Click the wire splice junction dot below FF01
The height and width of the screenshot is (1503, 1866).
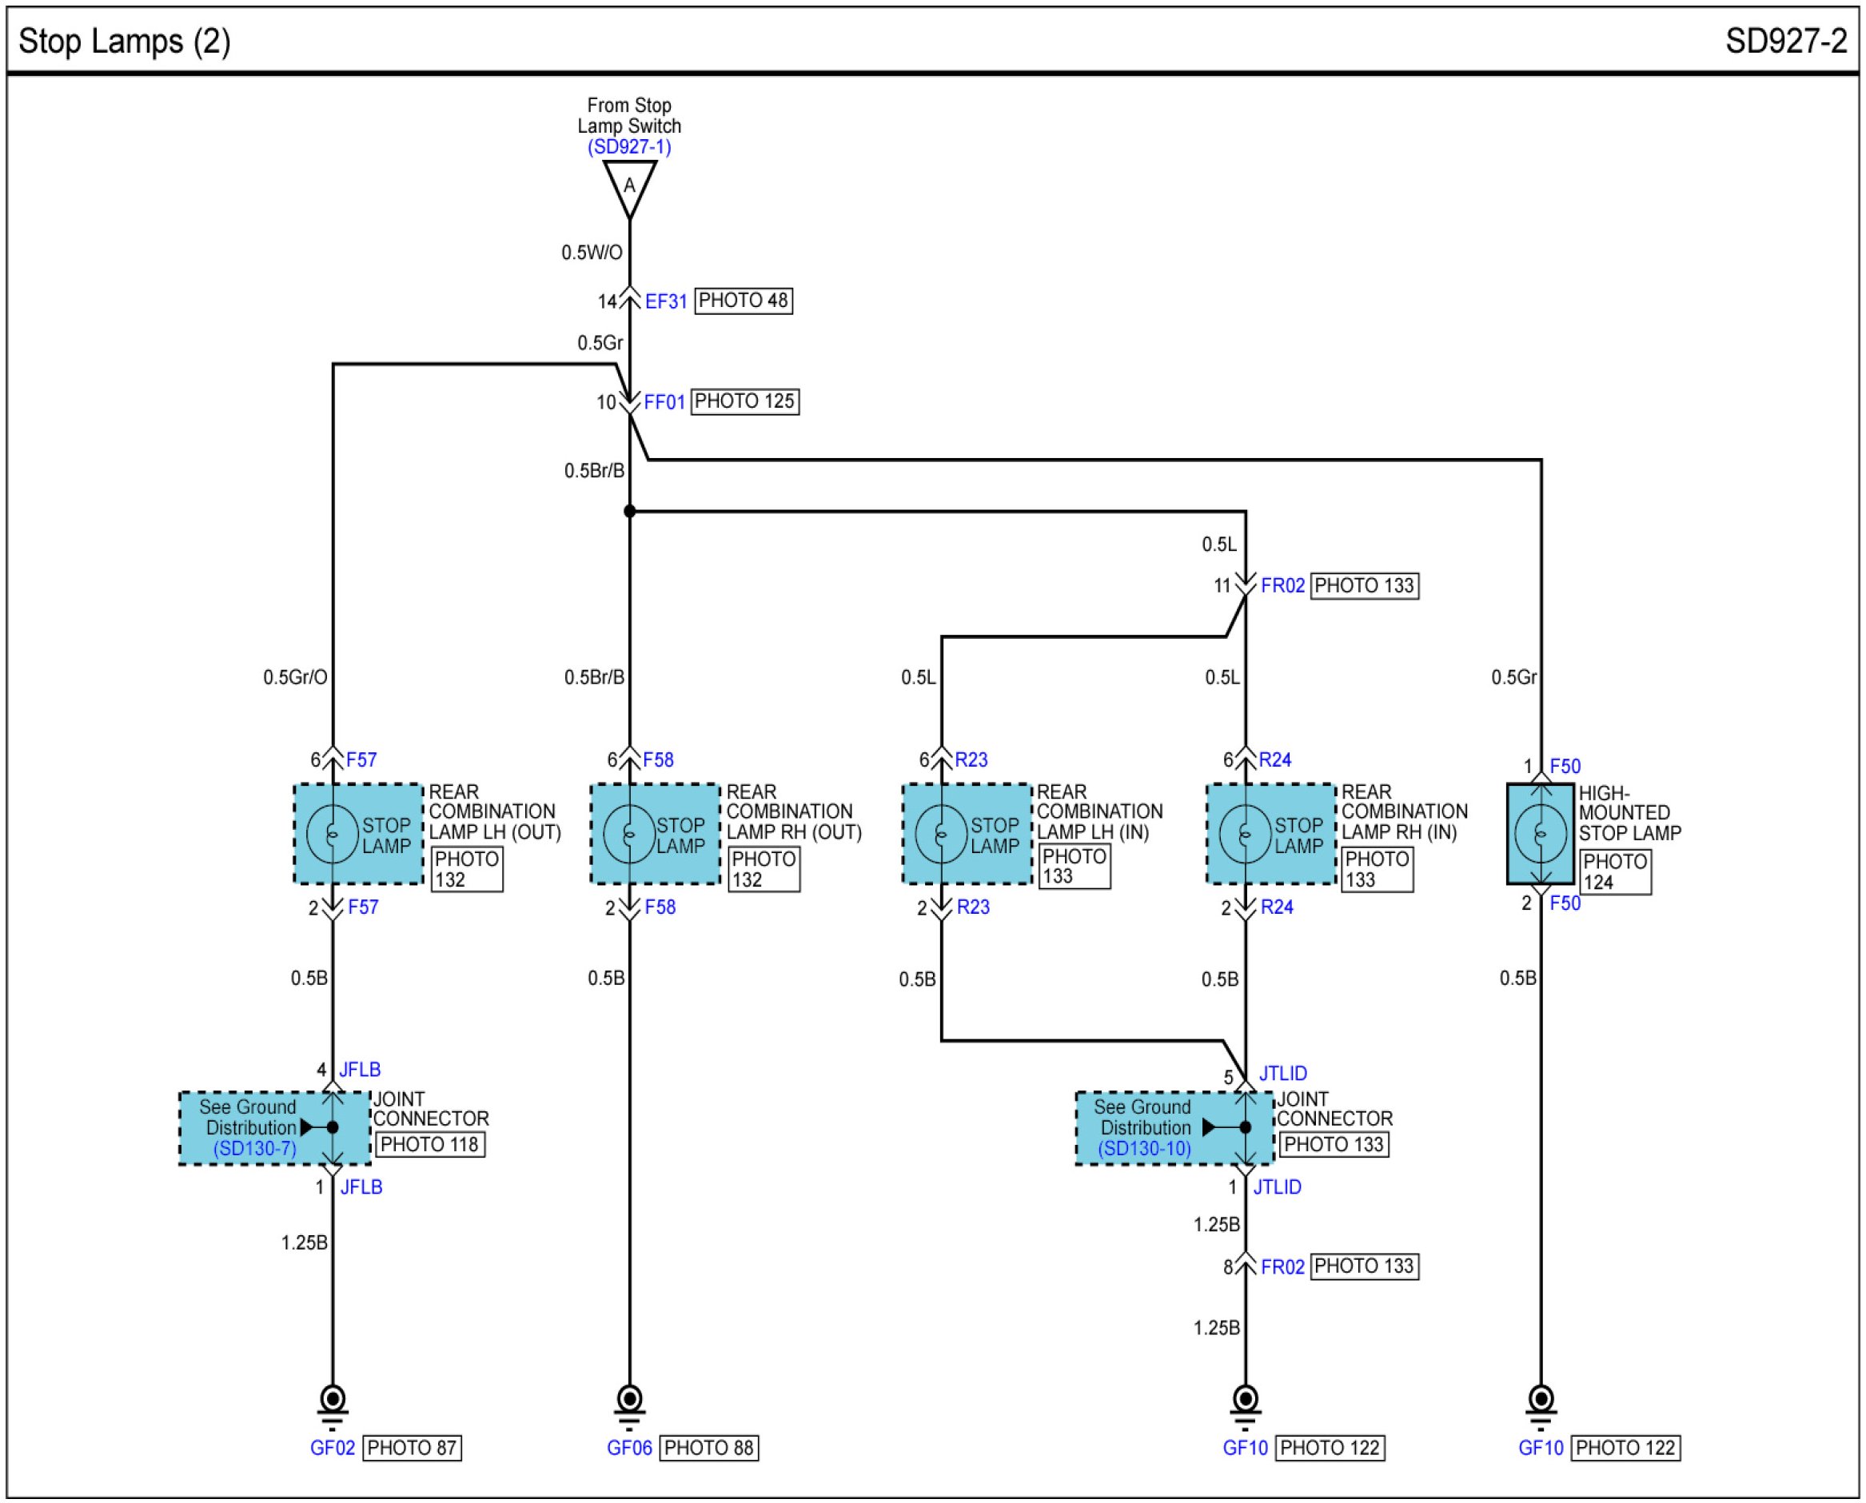[629, 512]
